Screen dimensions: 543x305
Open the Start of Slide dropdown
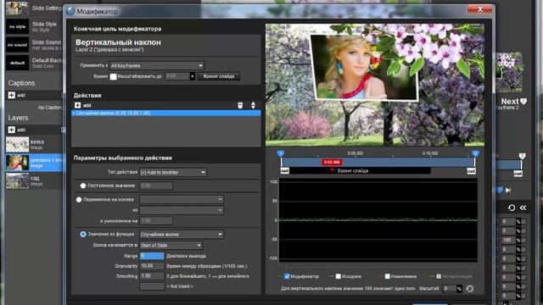[171, 245]
